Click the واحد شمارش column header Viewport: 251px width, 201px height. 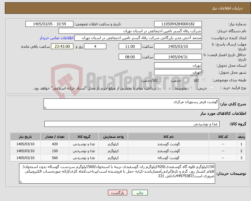pyautogui.click(x=113, y=137)
